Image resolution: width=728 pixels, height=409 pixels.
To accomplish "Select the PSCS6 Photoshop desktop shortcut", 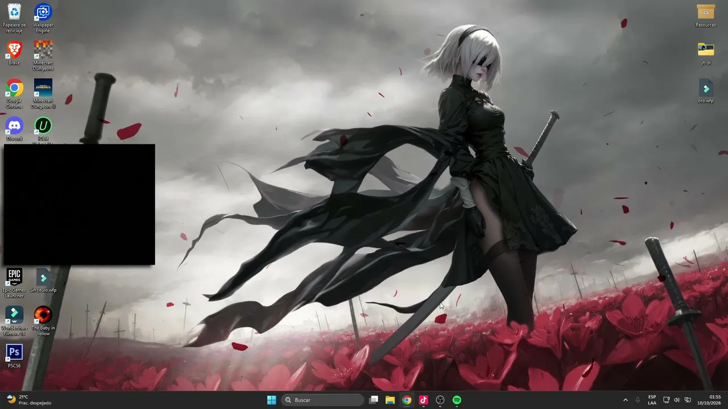I will pyautogui.click(x=14, y=356).
